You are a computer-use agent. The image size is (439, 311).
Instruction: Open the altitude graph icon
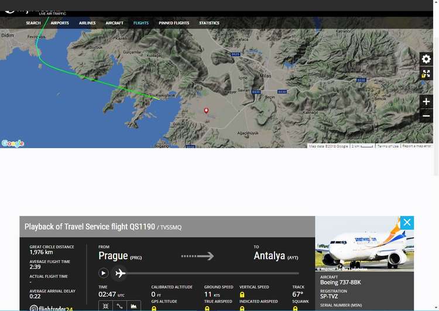[134, 306]
